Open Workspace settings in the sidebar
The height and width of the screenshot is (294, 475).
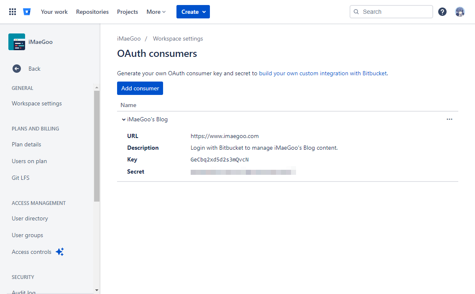point(37,103)
